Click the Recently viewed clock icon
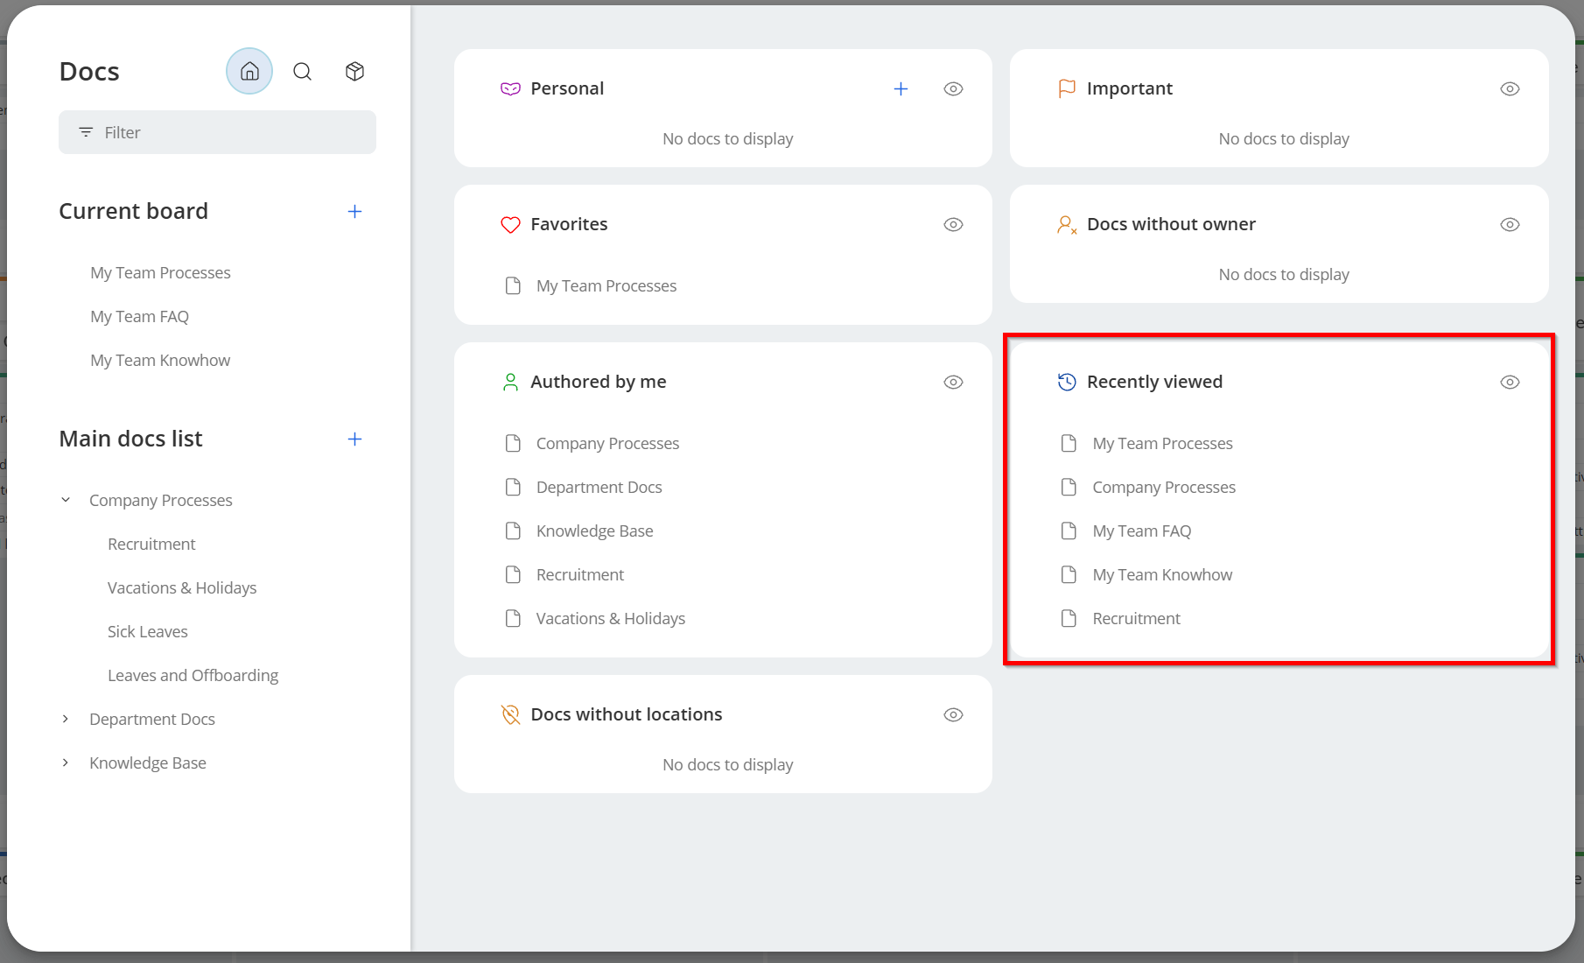The height and width of the screenshot is (963, 1584). 1067,383
